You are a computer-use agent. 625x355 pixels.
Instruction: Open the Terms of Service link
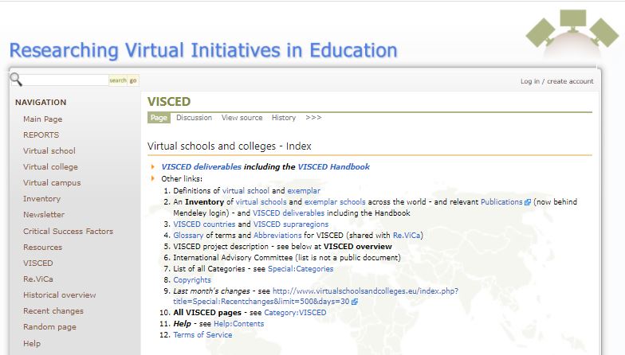[x=202, y=335]
